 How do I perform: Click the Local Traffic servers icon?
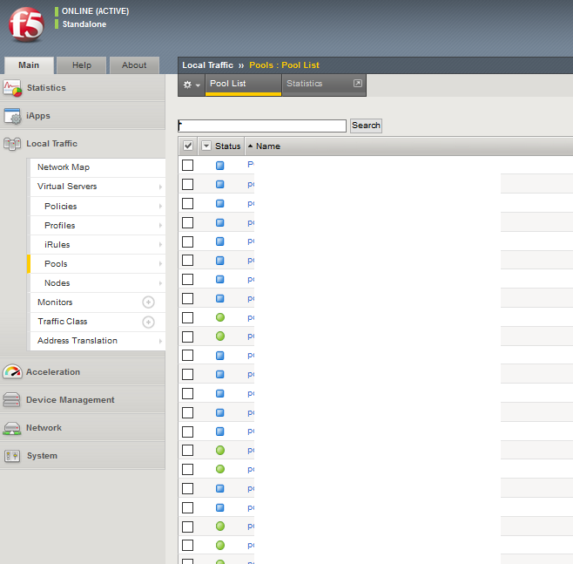click(12, 144)
